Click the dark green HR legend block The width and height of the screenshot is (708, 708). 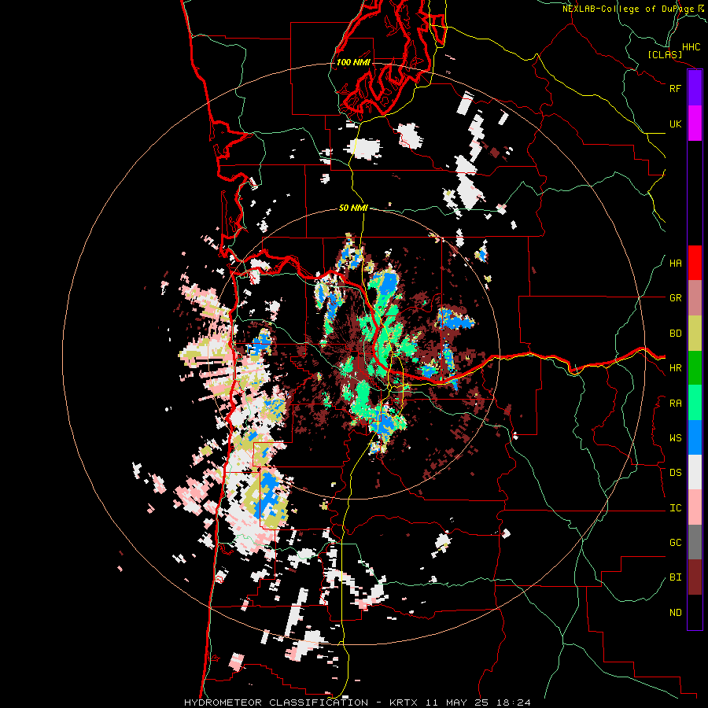coord(695,367)
